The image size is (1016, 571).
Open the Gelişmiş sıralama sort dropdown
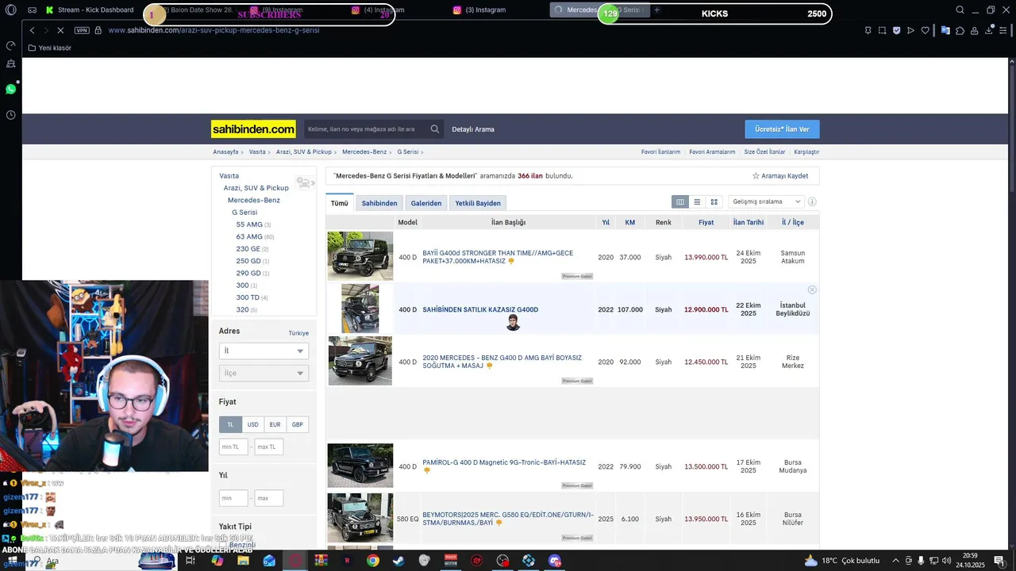click(x=766, y=202)
